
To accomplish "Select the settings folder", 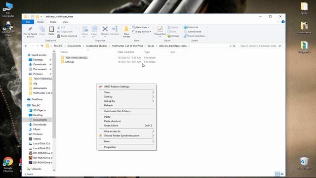I will 70,62.
